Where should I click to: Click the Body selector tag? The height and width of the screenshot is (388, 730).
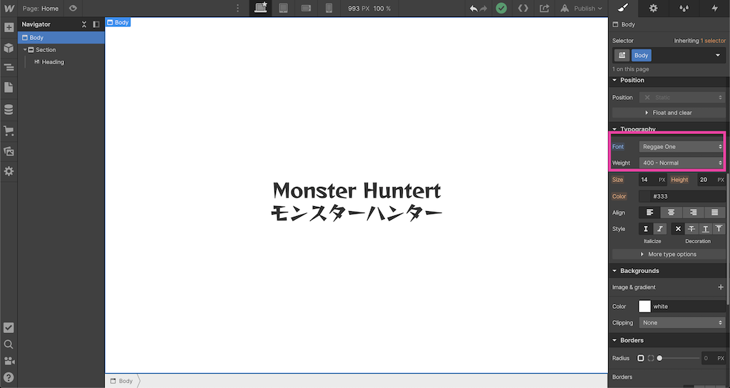641,56
